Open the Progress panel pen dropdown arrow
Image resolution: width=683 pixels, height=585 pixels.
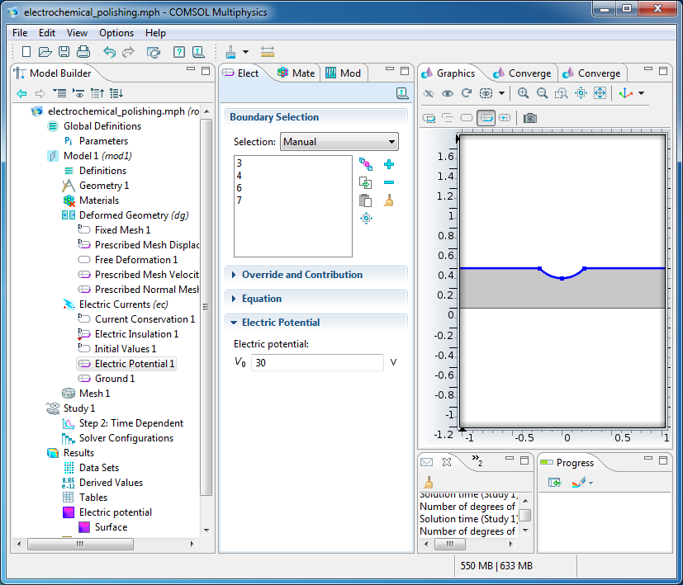[591, 483]
